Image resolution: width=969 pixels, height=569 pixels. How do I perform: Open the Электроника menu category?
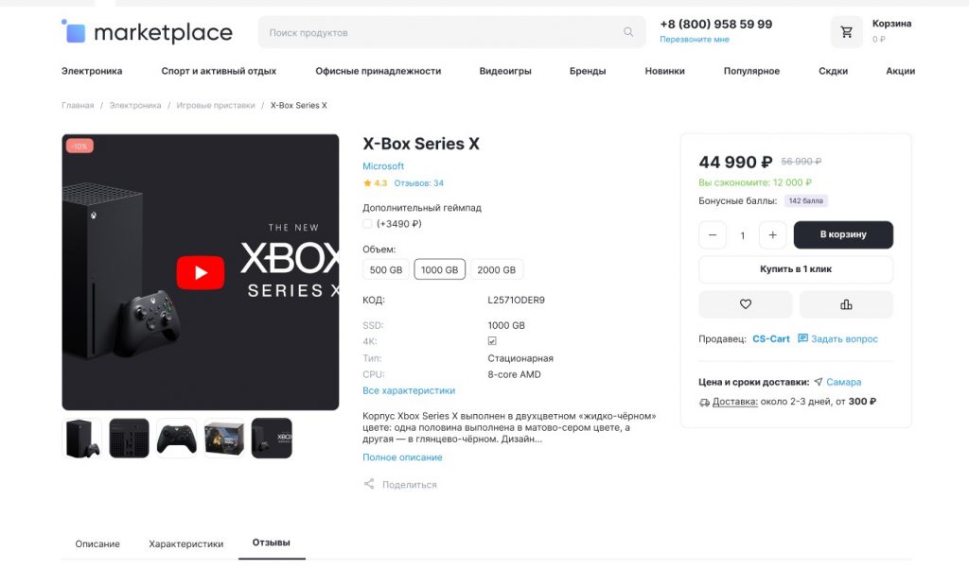92,71
